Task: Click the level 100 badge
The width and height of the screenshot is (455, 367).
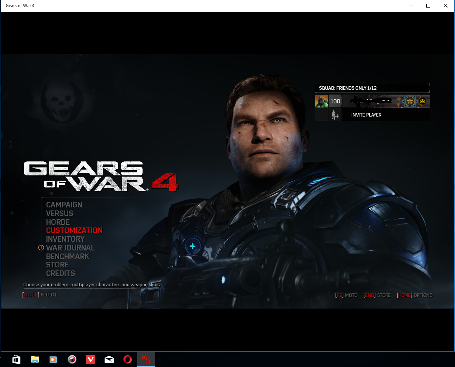Action: pos(335,101)
